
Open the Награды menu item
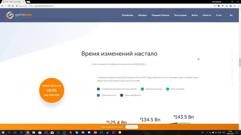(142, 15)
